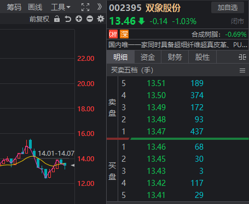Open chart settings gear icon
The width and height of the screenshot is (249, 204).
[x=101, y=19]
